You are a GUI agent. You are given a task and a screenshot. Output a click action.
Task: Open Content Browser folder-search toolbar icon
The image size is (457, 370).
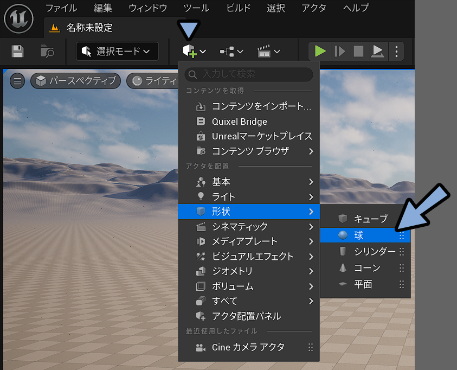47,52
